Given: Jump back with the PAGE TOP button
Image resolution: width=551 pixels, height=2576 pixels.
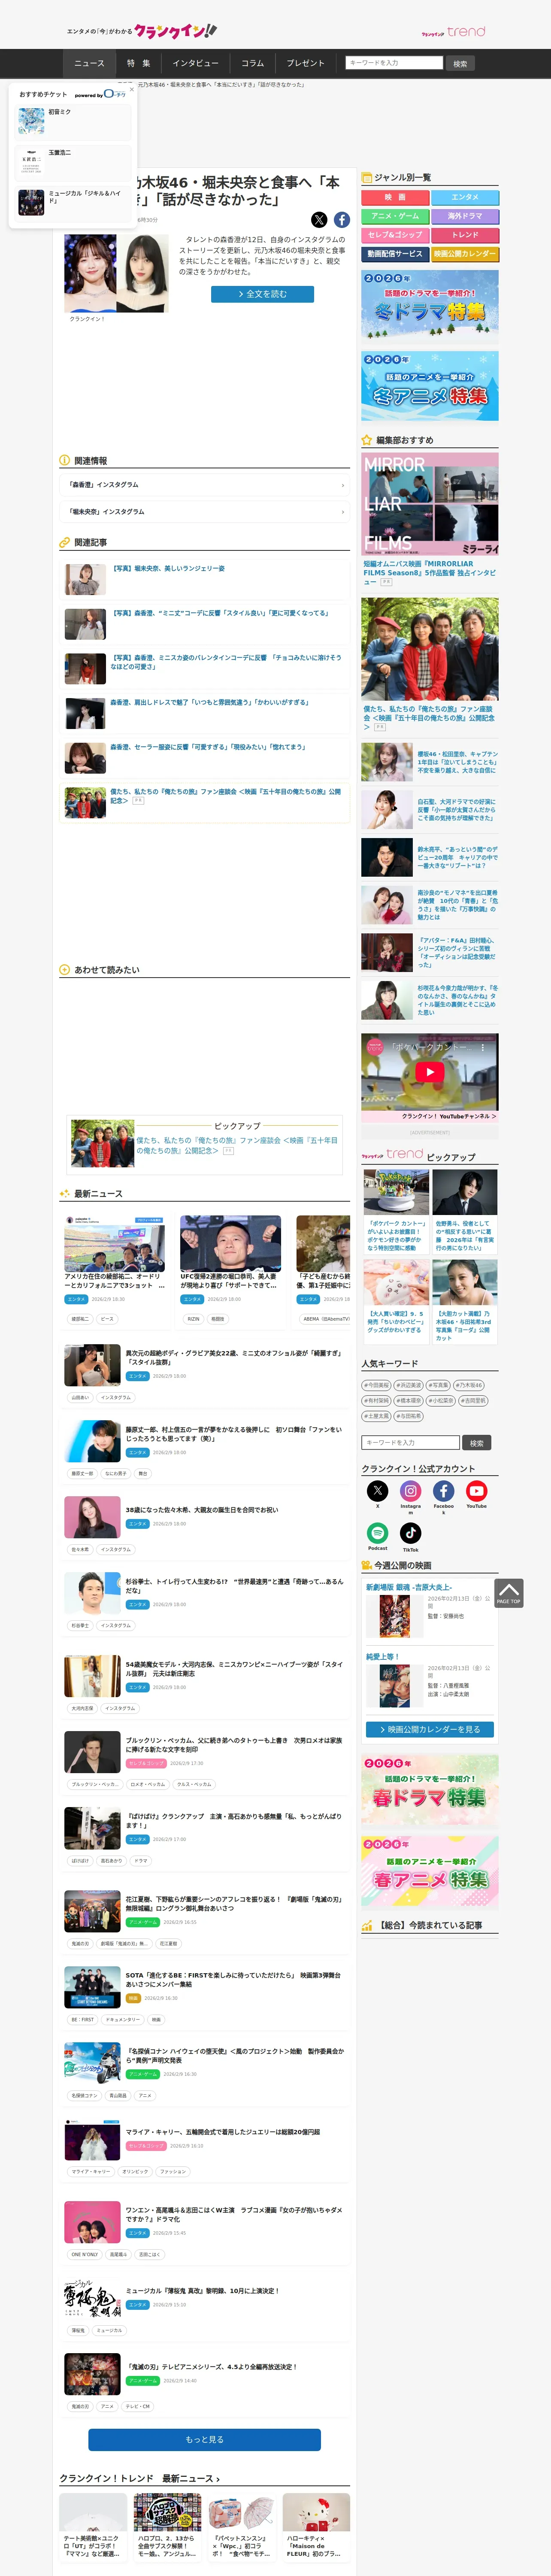Looking at the screenshot, I should point(508,1592).
